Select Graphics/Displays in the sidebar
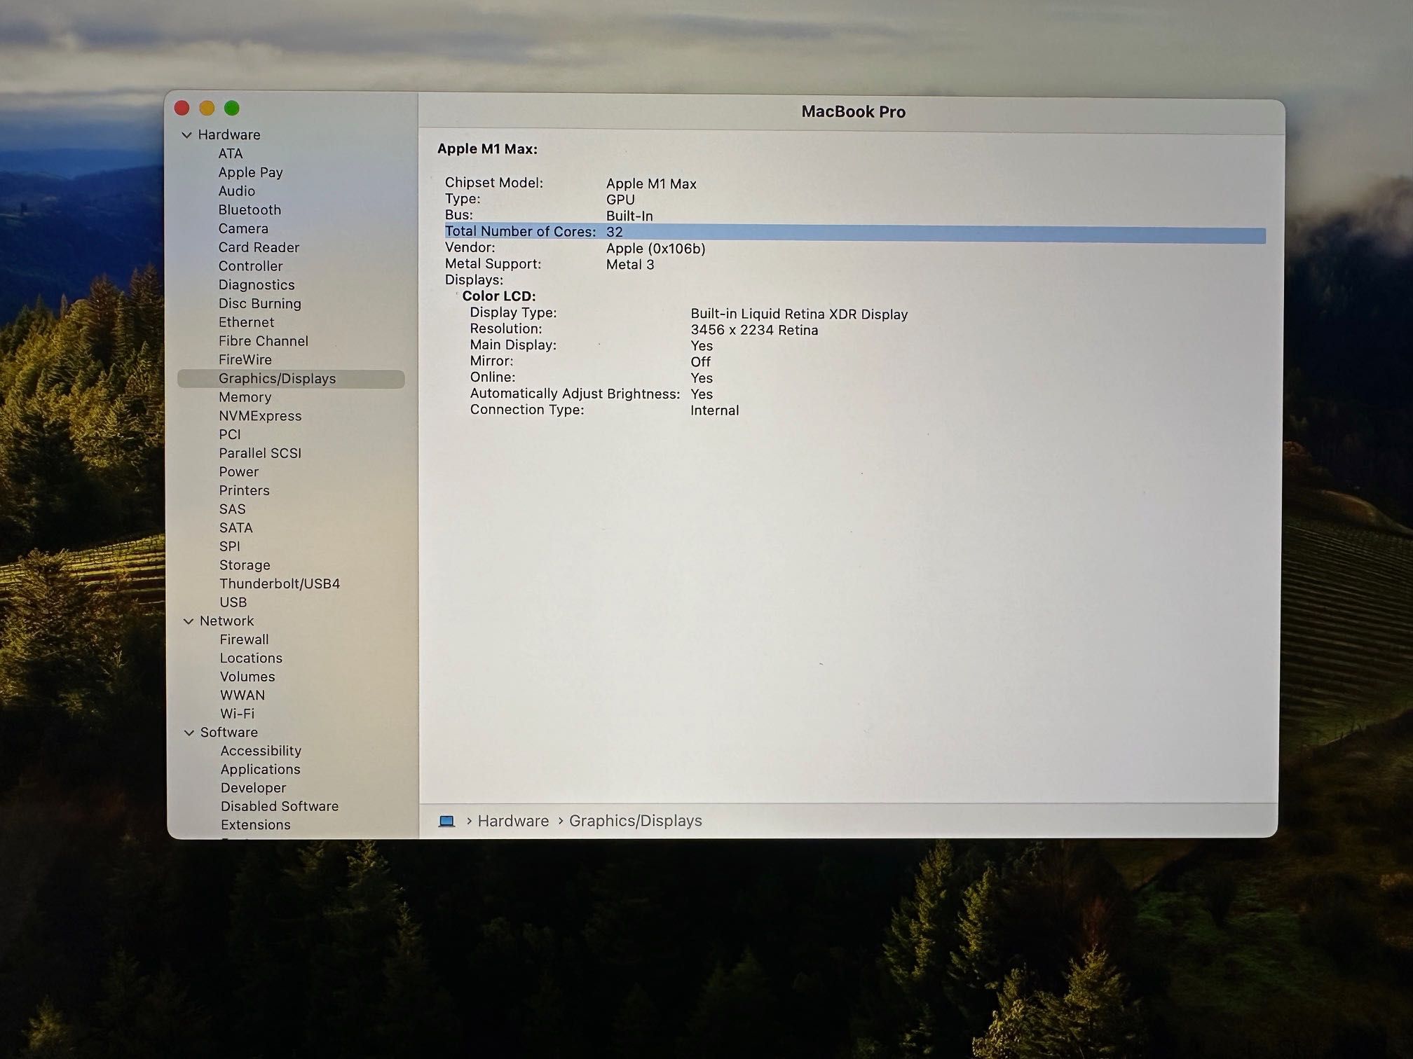 (291, 379)
